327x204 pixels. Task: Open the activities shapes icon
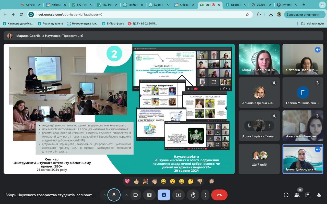click(x=319, y=195)
